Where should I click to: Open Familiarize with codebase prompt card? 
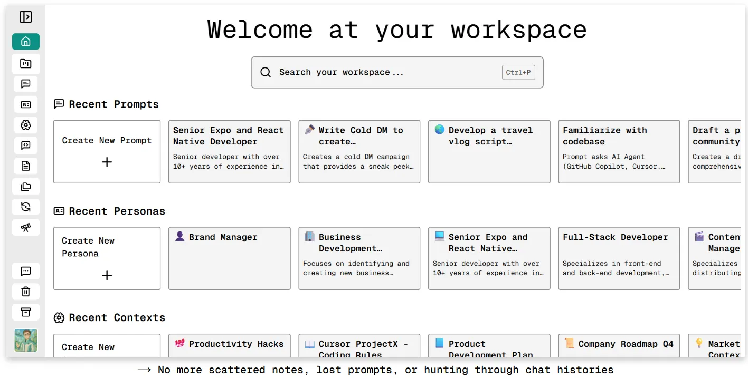[619, 151]
